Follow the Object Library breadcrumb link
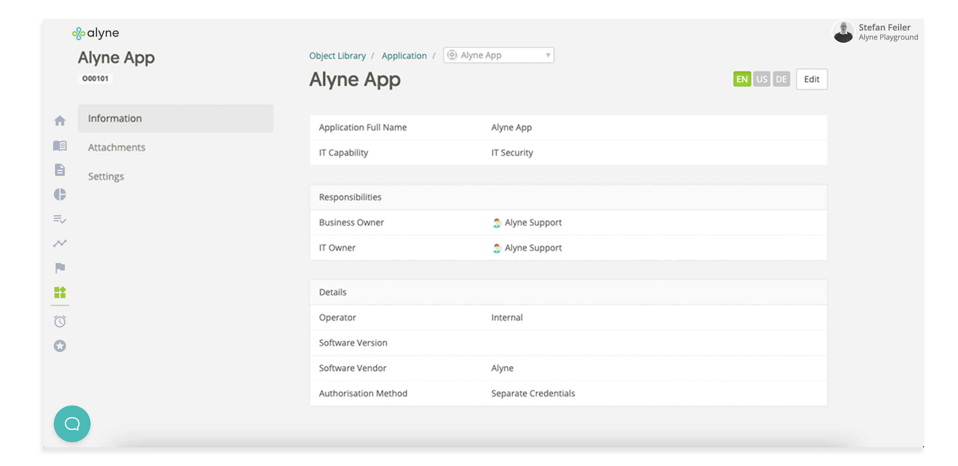This screenshot has width=958, height=466. (337, 56)
